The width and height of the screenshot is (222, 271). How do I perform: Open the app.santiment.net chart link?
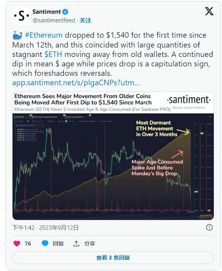76,82
